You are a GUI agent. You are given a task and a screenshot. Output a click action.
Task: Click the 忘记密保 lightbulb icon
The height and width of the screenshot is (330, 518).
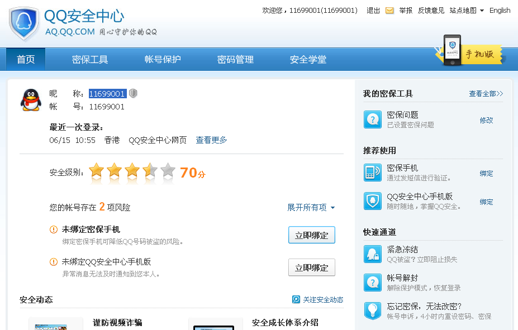point(373,311)
